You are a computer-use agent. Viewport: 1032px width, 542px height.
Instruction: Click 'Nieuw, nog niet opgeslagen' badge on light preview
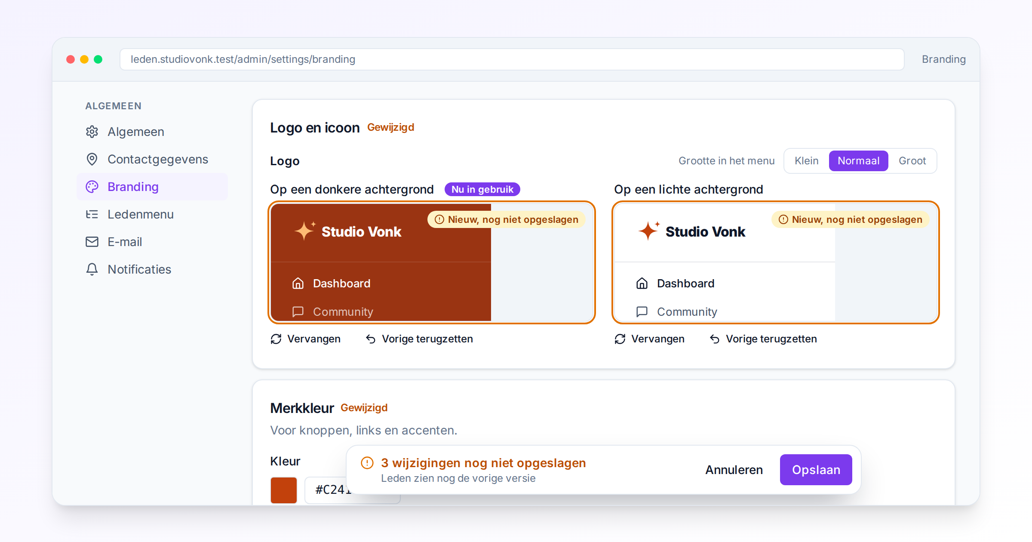[851, 219]
